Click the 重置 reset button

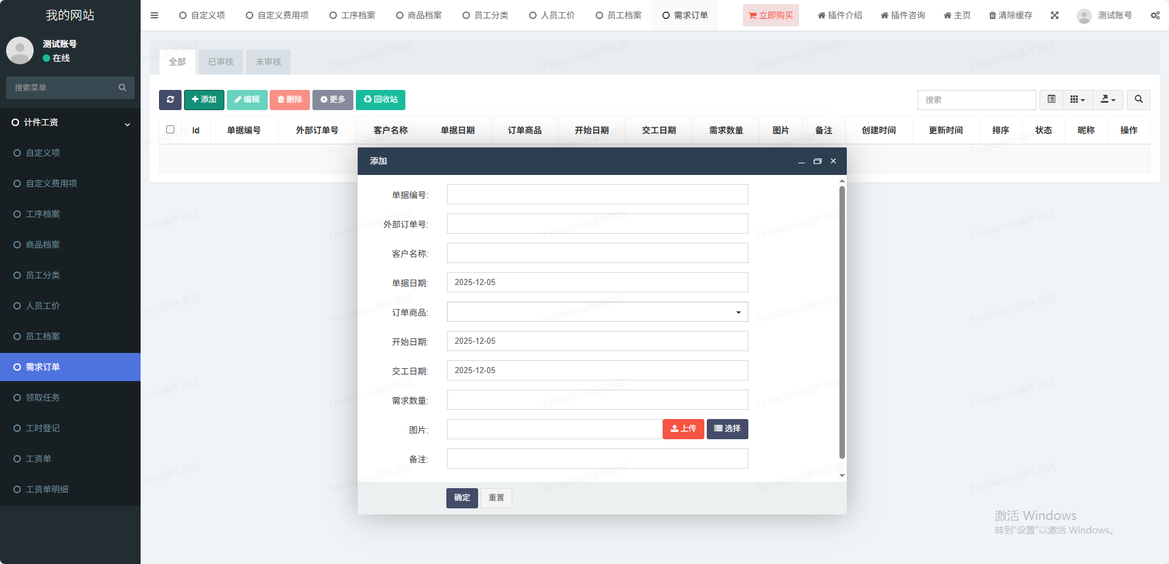click(x=496, y=498)
